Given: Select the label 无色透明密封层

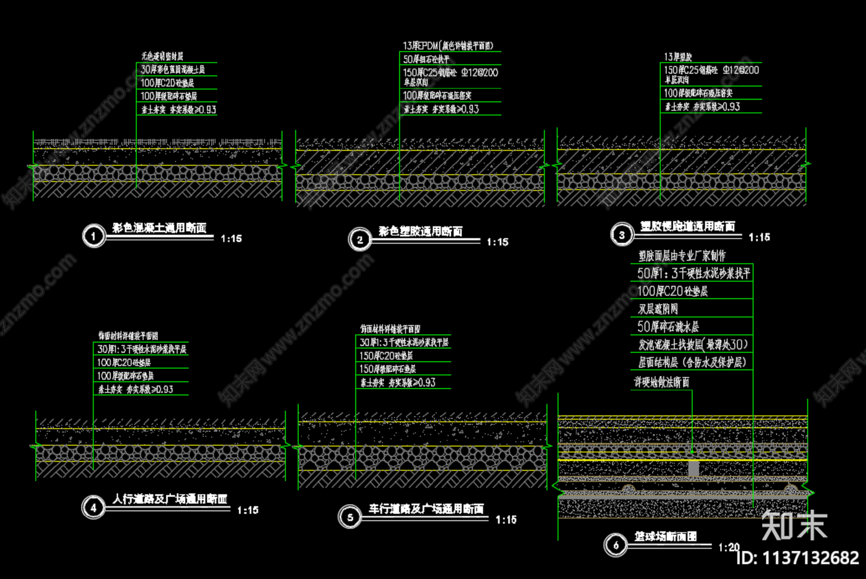Looking at the screenshot, I should 162,56.
